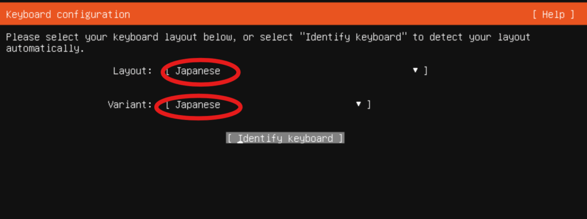This screenshot has width=587, height=219.
Task: Click the "Variant:" field label
Action: 130,104
